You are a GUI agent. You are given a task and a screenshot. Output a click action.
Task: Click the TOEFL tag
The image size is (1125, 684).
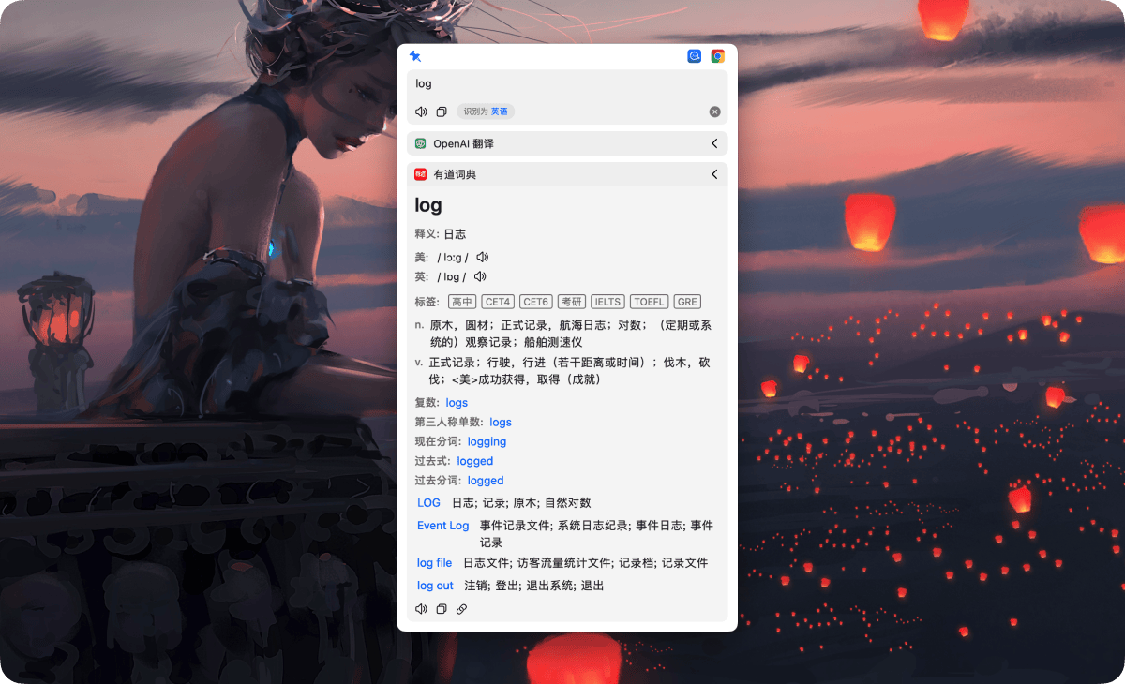(x=649, y=302)
